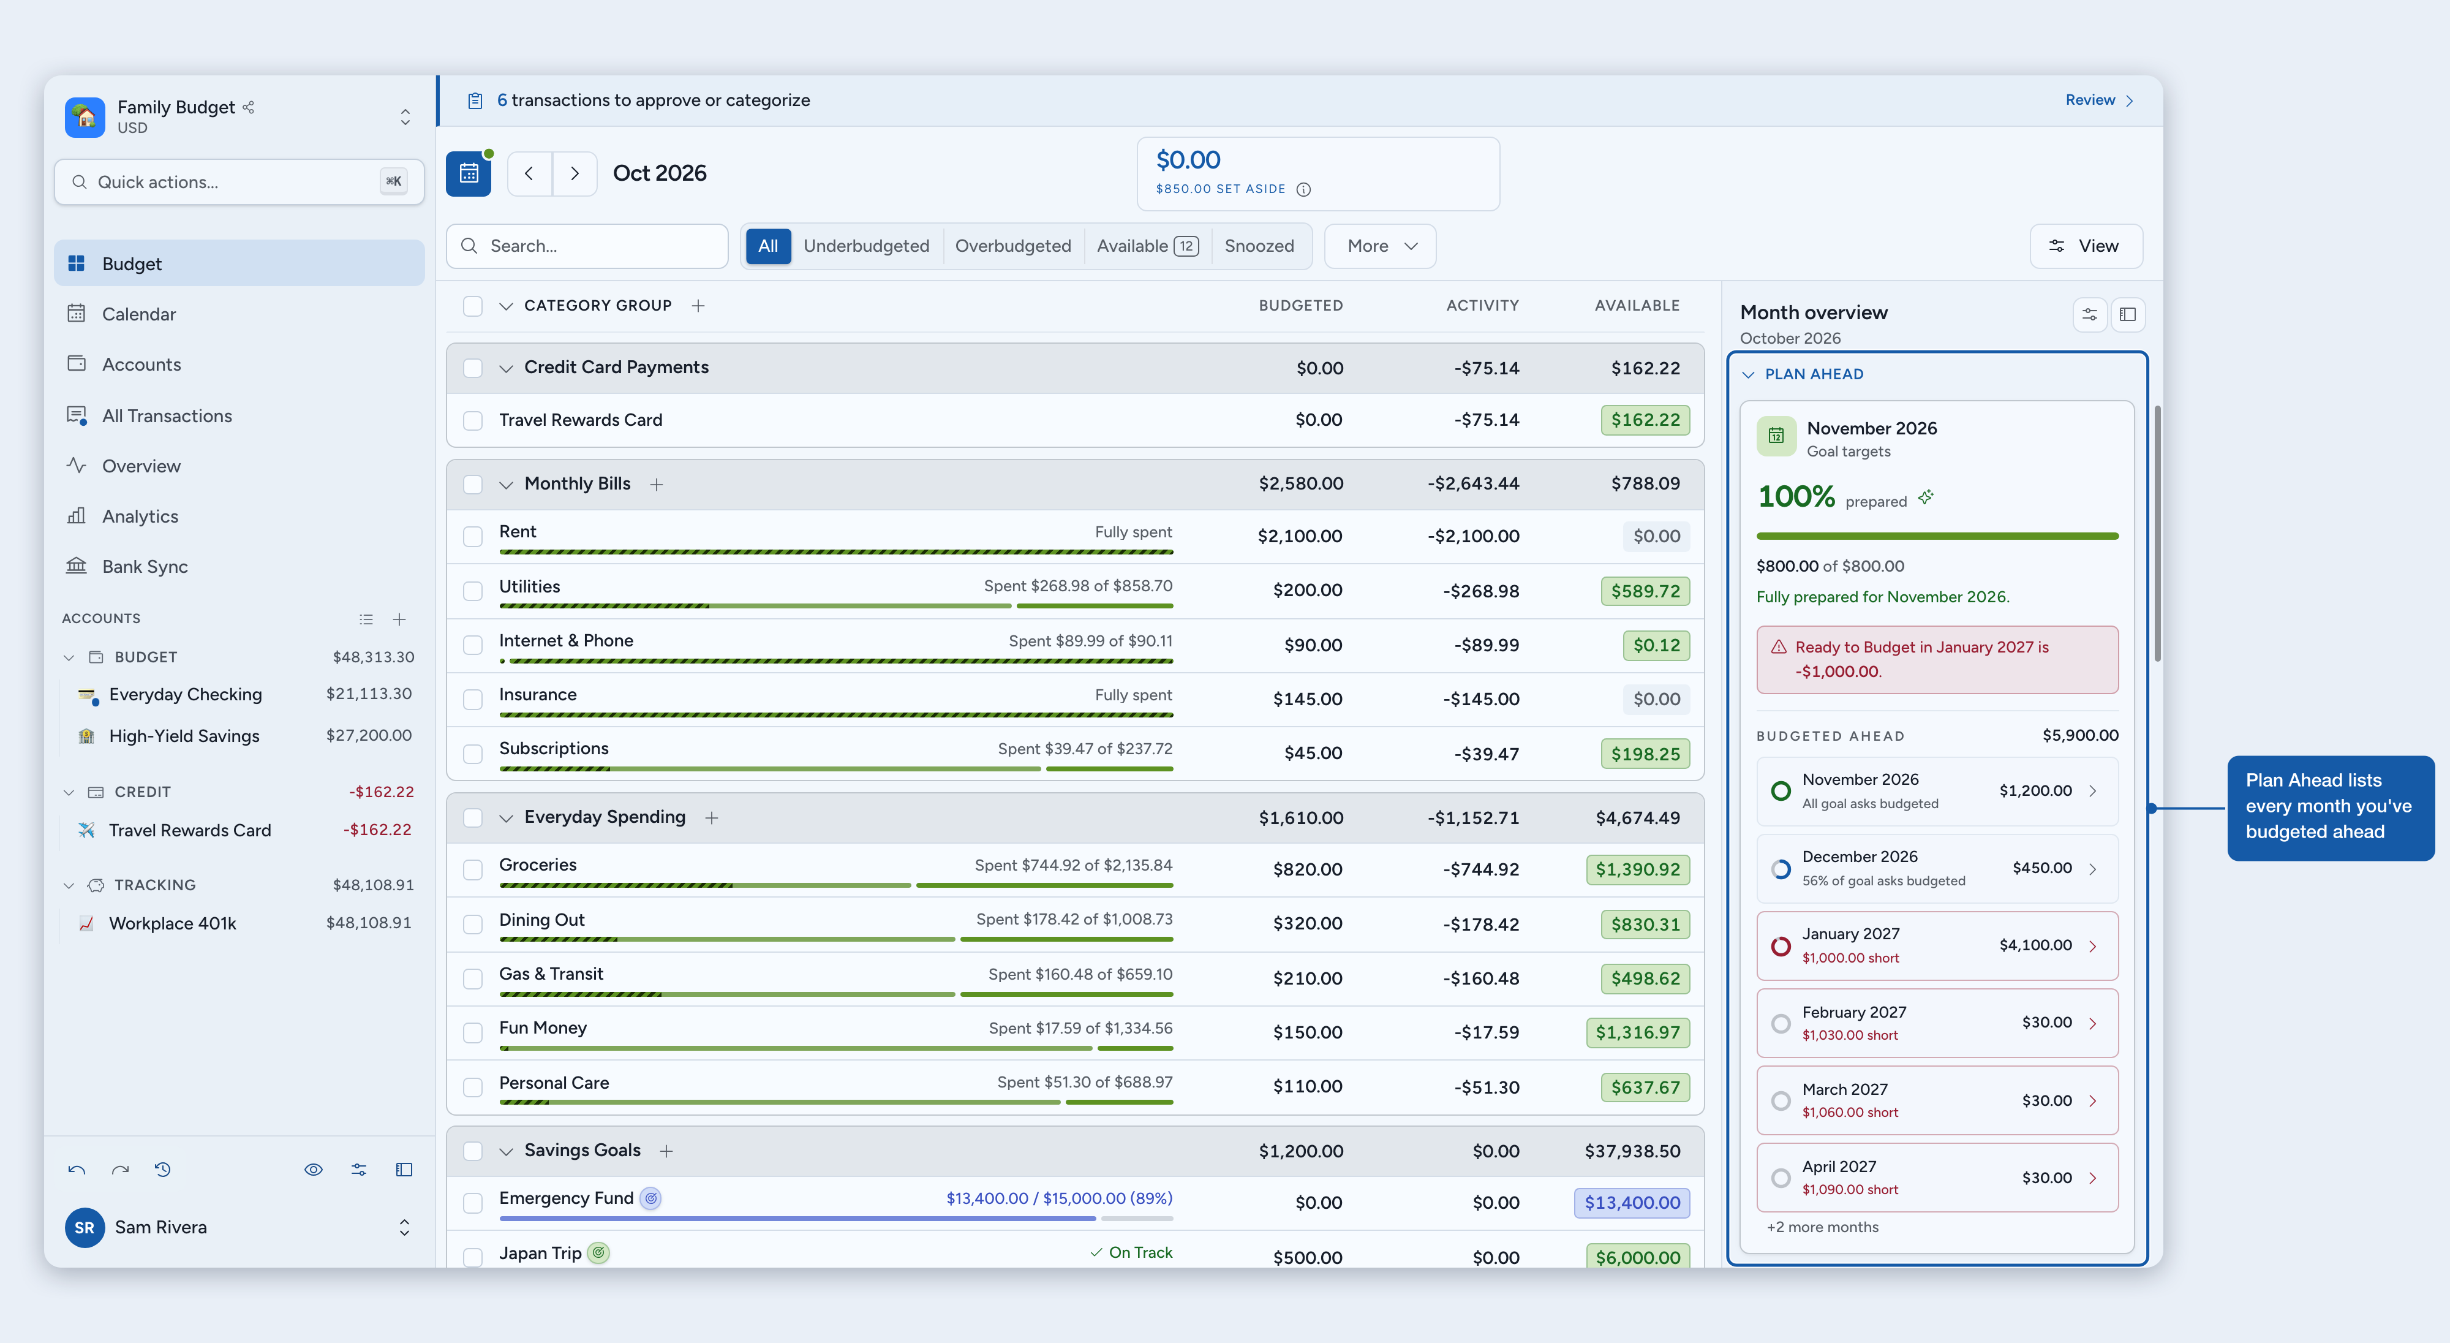The width and height of the screenshot is (2450, 1343).
Task: Switch to the Underbudgeted filter tab
Action: click(x=865, y=246)
